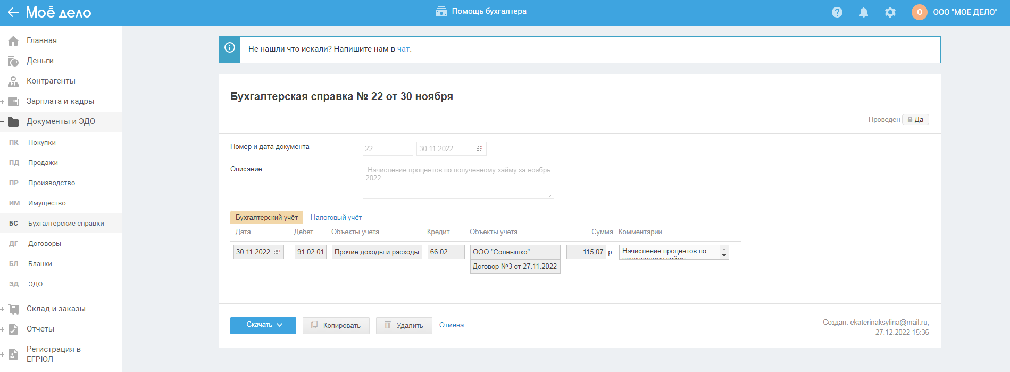The image size is (1010, 372).
Task: Click the Помощь бухгалтера calculator icon
Action: [441, 11]
